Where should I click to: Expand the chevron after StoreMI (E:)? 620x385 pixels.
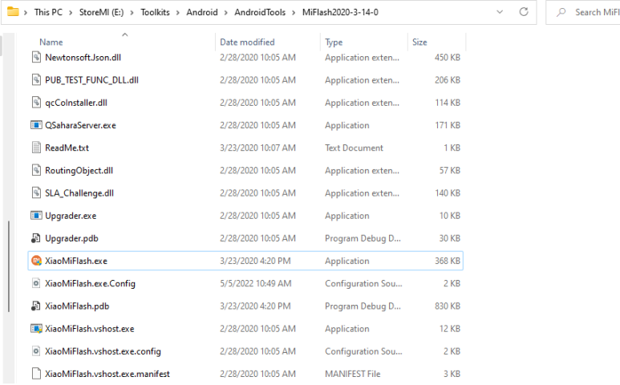point(132,13)
